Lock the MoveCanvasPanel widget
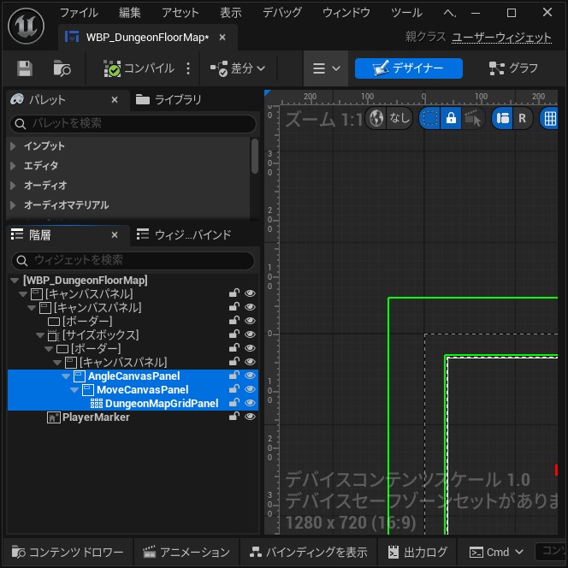Image resolution: width=568 pixels, height=568 pixels. [x=234, y=388]
